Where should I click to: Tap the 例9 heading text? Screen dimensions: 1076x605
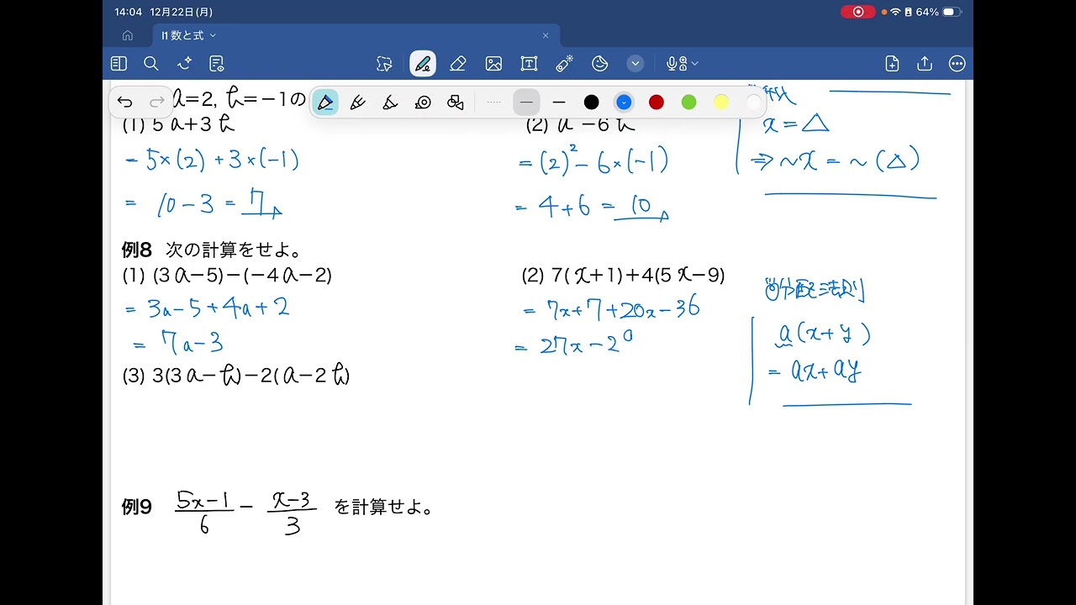136,507
